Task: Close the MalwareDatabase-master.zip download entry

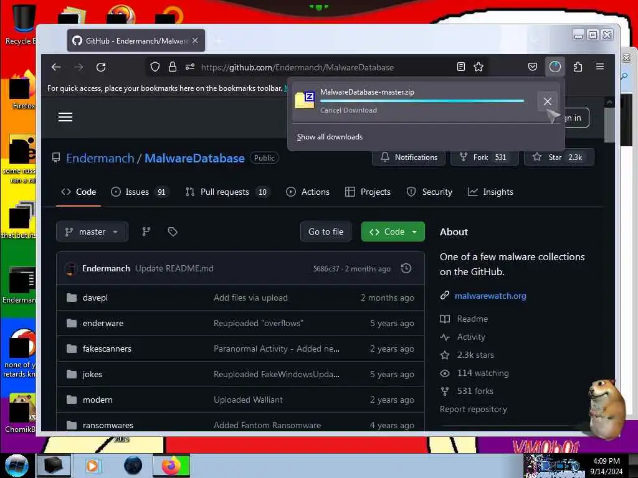Action: (547, 101)
